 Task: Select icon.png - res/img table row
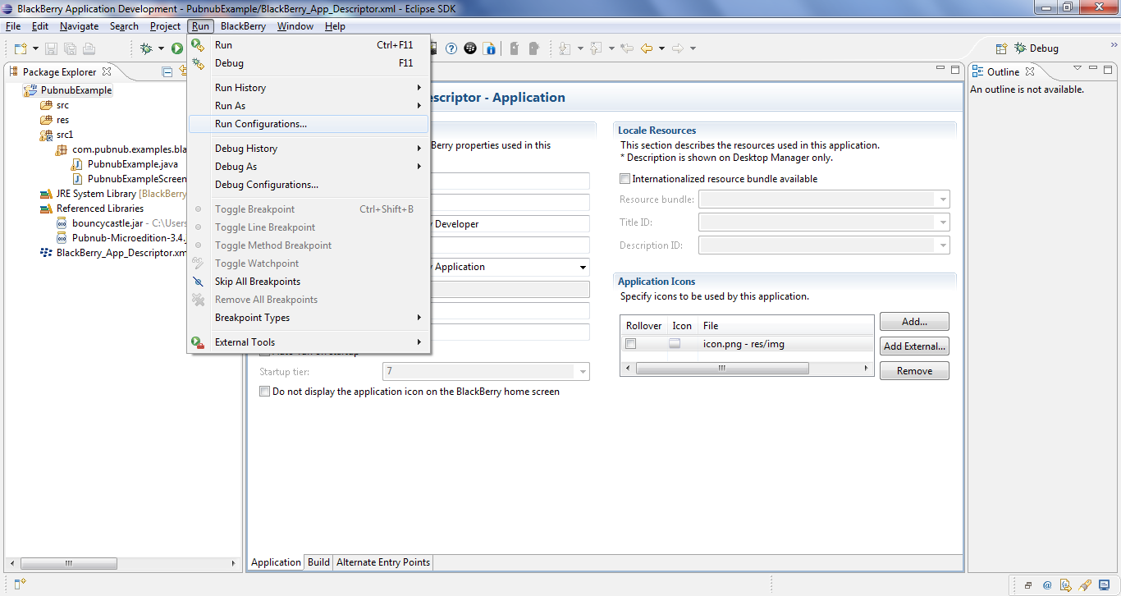(x=747, y=344)
